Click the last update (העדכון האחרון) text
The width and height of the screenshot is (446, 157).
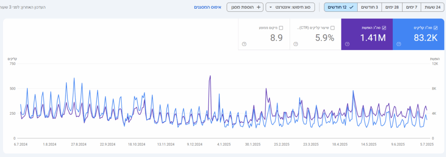coord(23,7)
